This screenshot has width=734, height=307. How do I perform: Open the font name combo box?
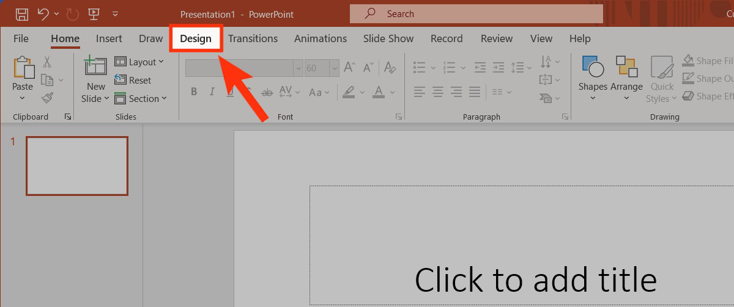pos(244,68)
